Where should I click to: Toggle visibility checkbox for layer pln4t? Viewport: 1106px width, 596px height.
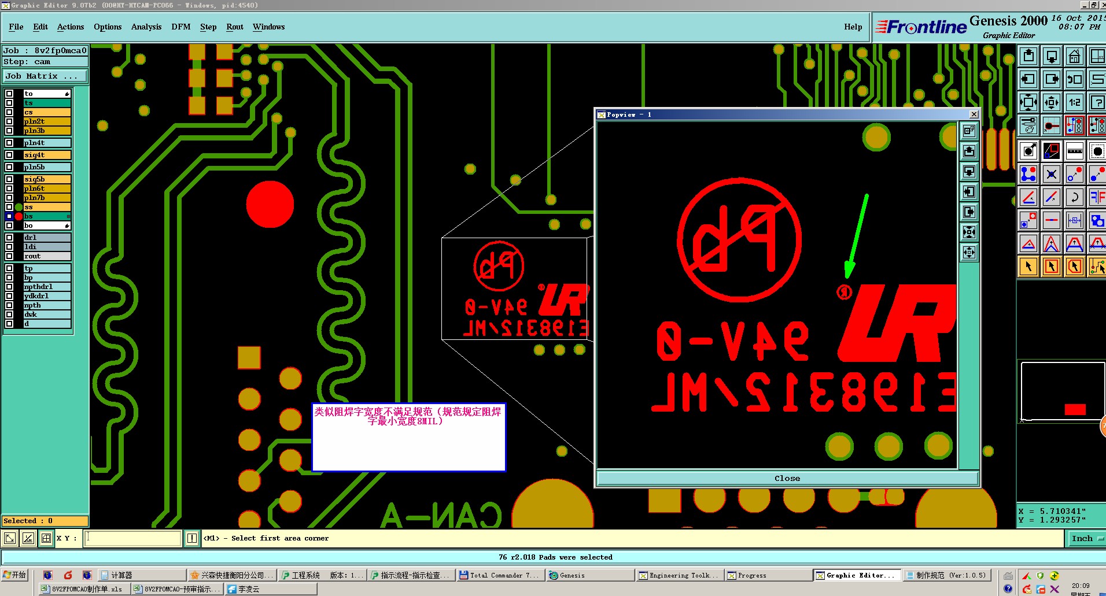[x=9, y=143]
